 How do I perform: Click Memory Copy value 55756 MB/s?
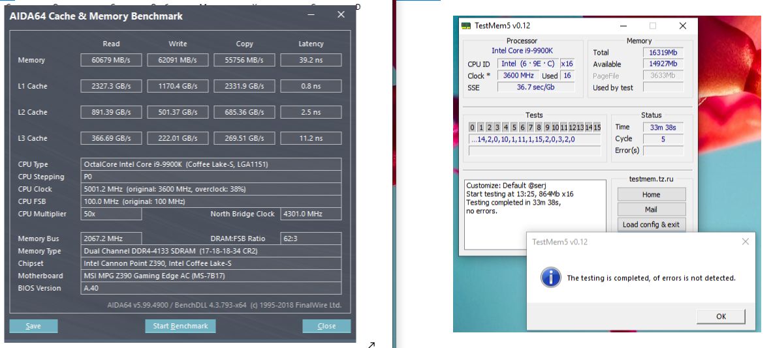(244, 60)
